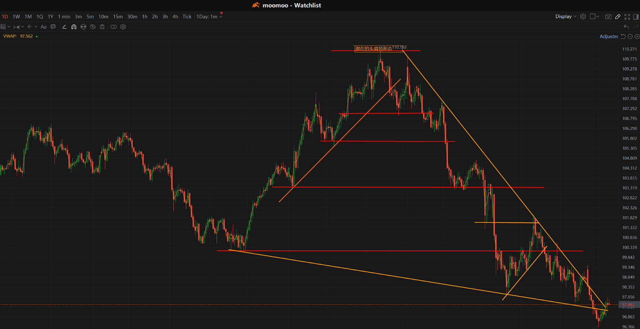Select the Aa text annotation tool

44,27
